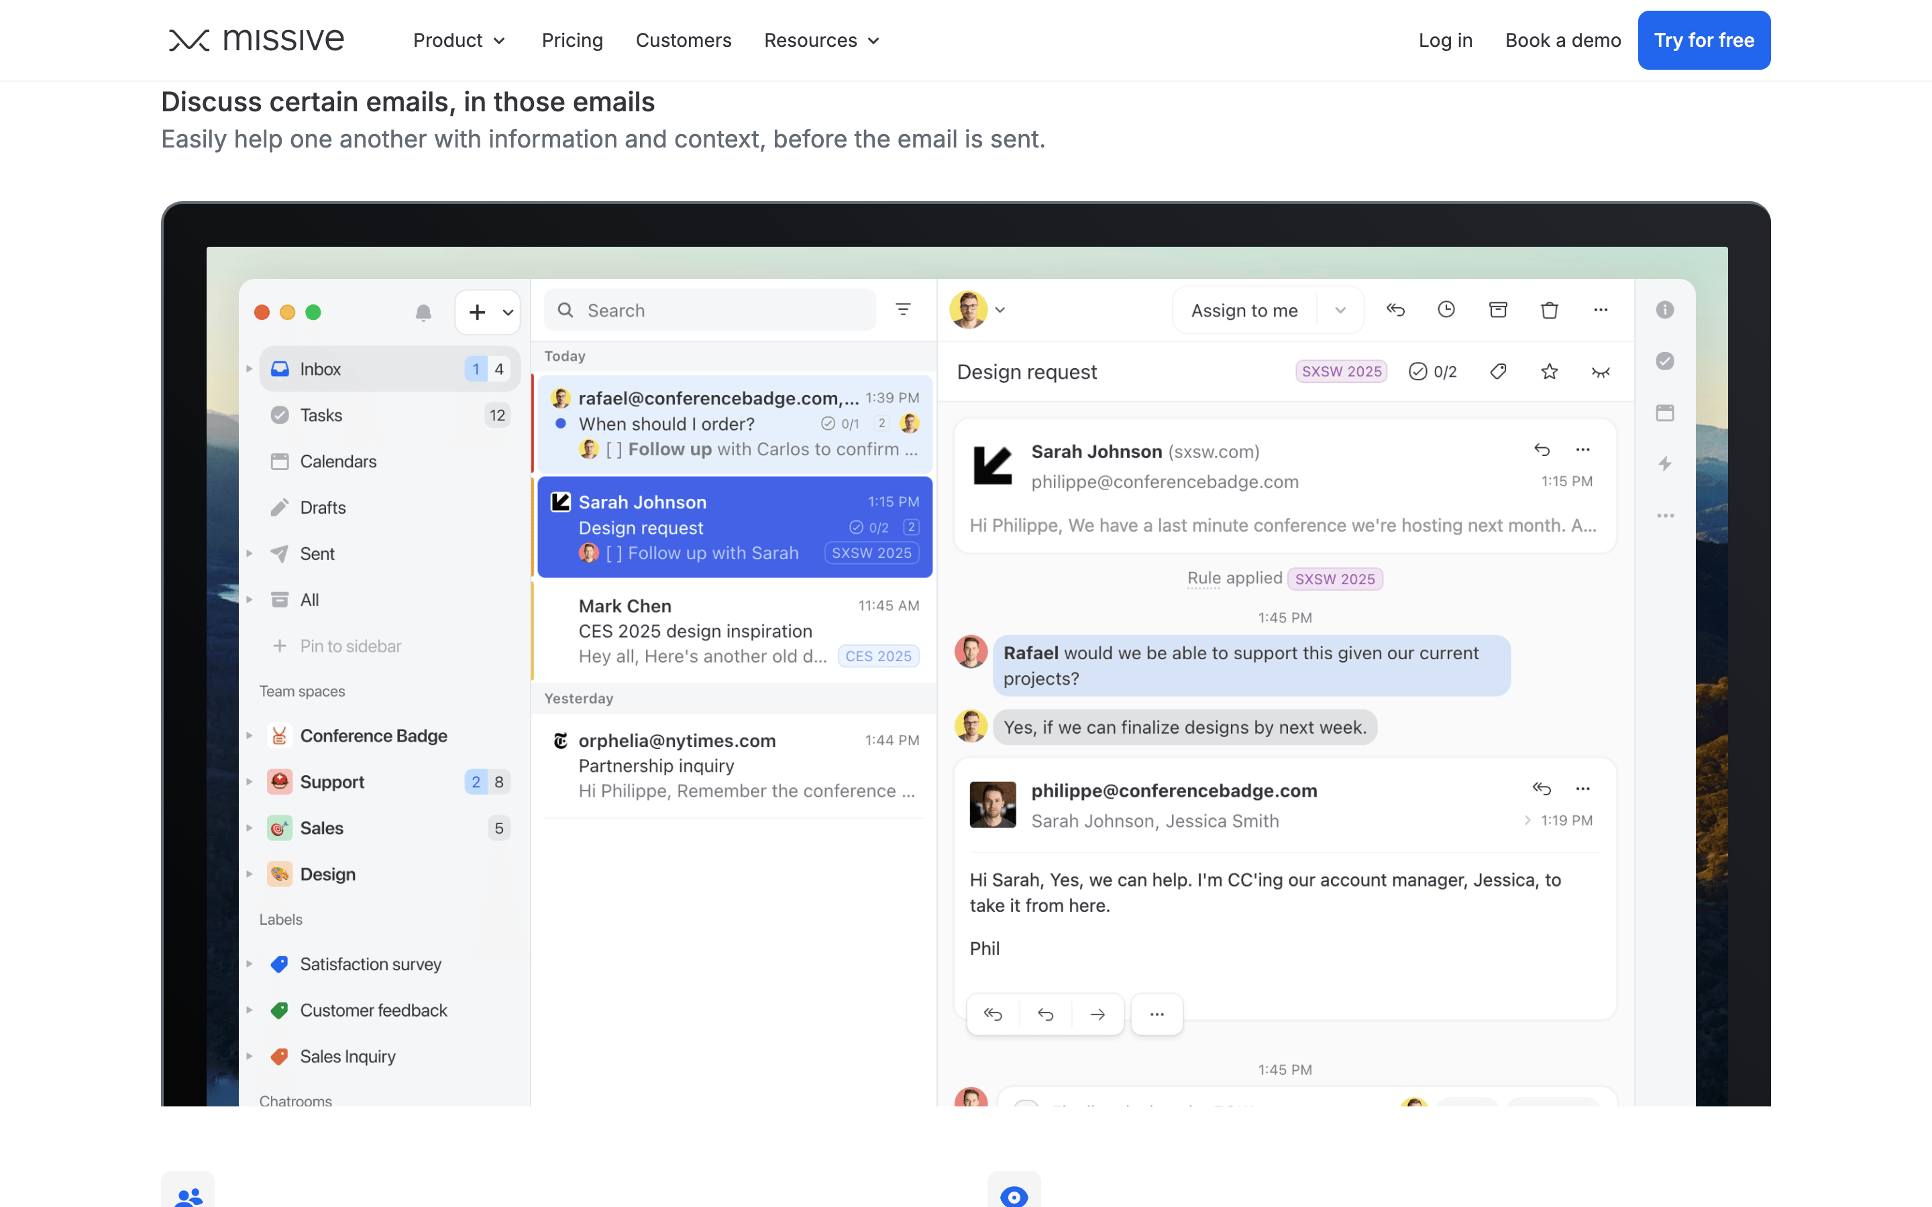Open the tasks checkmark icon in right rail

coord(1664,361)
